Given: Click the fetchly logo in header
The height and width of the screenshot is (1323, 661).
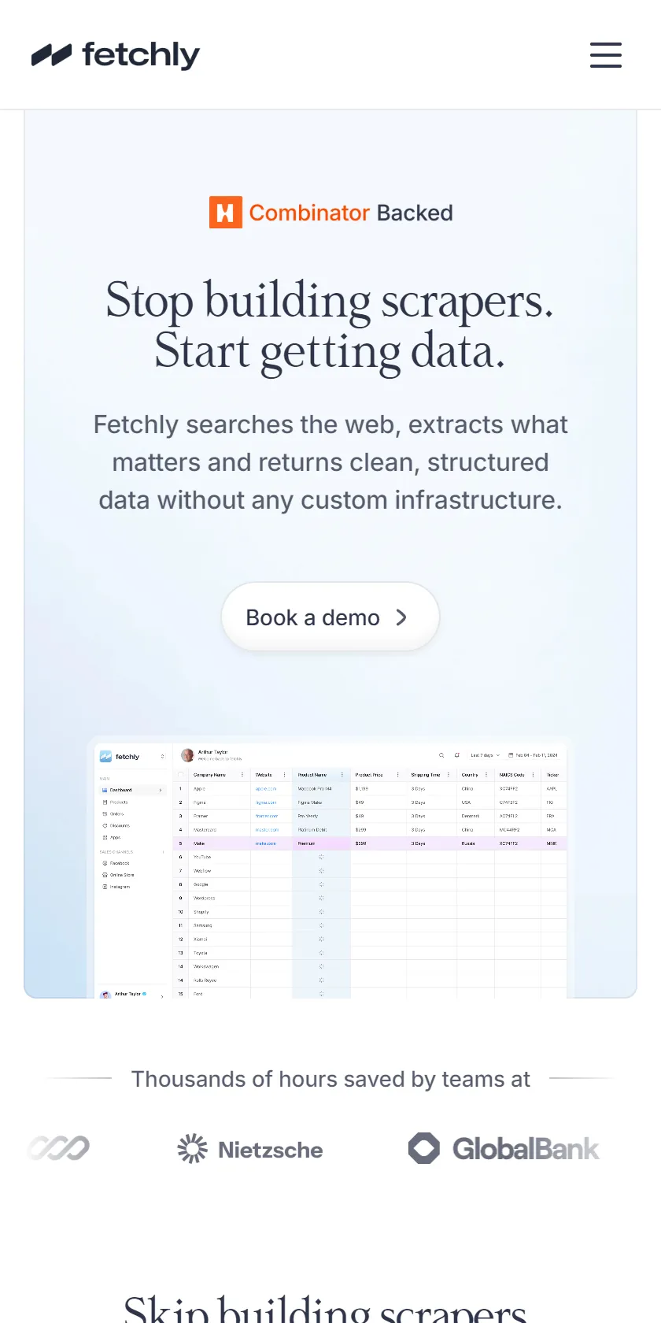Looking at the screenshot, I should tap(116, 55).
